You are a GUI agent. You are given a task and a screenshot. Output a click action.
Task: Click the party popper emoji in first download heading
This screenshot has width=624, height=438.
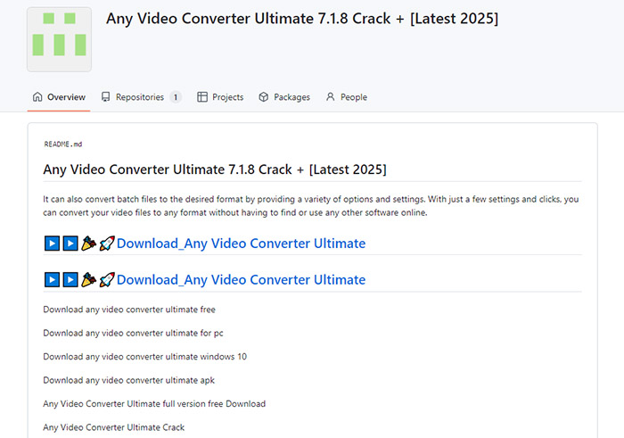(88, 244)
